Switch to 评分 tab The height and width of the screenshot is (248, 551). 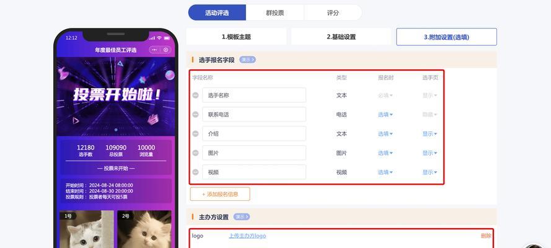333,13
